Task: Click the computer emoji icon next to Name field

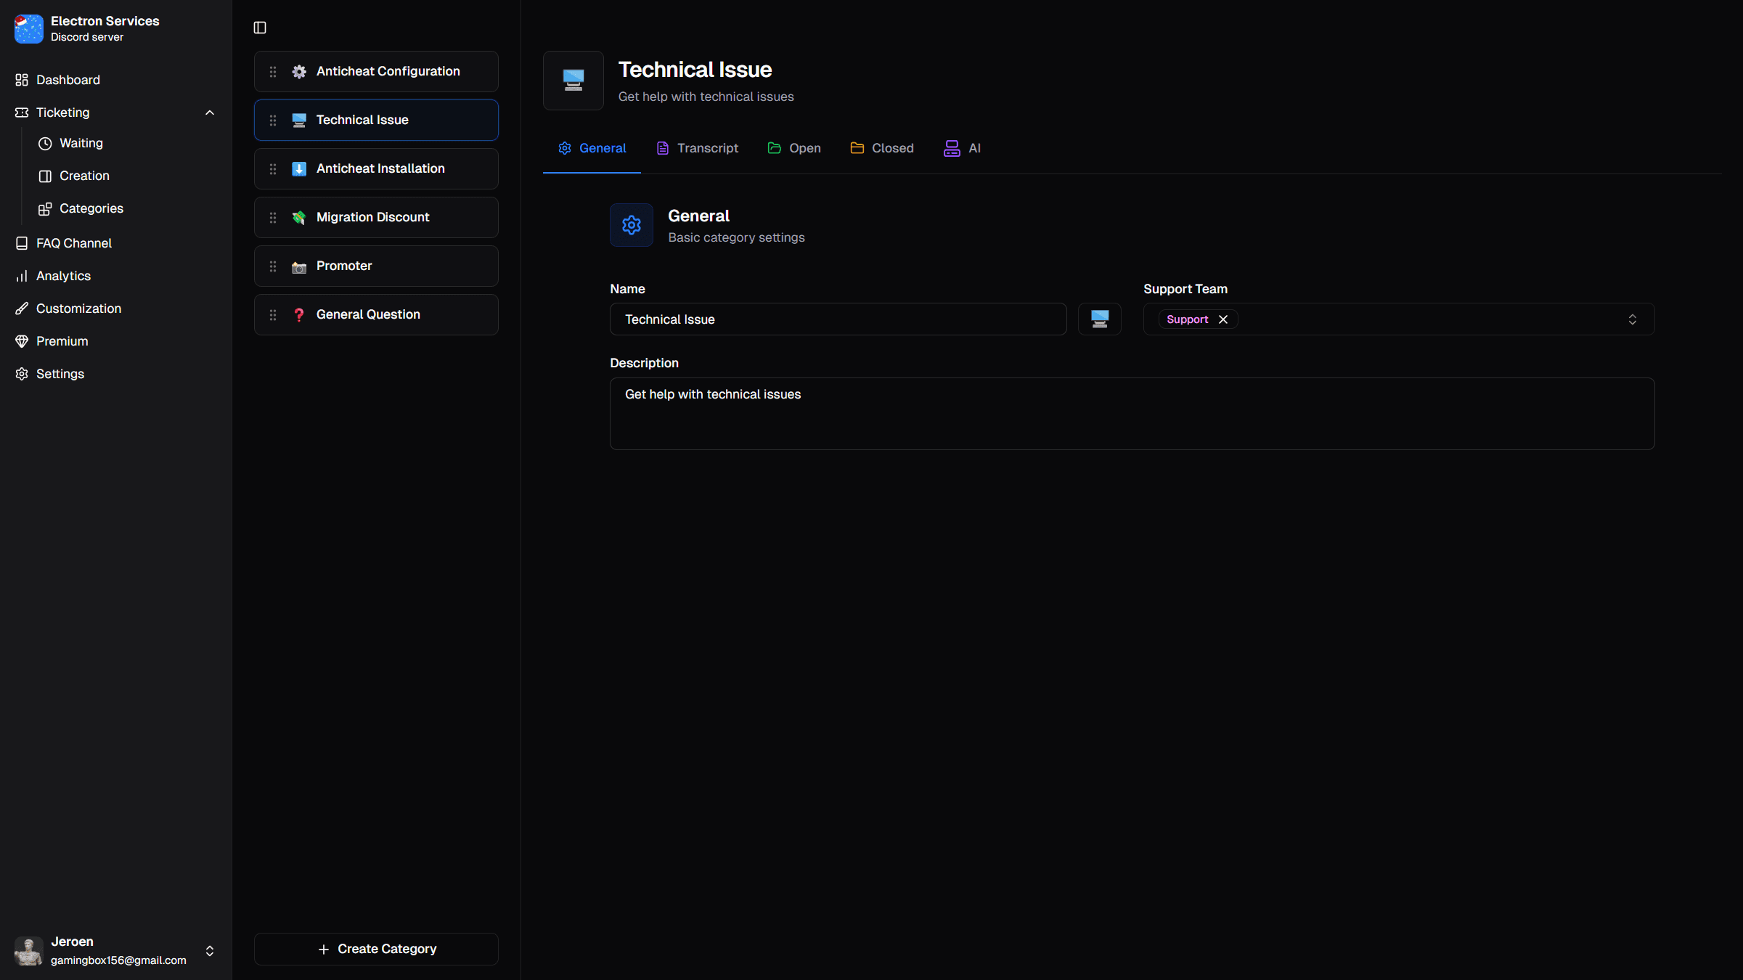Action: point(1099,319)
